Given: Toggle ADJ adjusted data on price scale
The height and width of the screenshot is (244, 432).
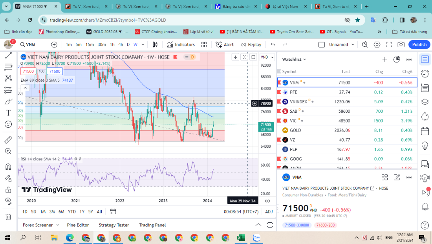Looking at the screenshot, I should tap(269, 212).
